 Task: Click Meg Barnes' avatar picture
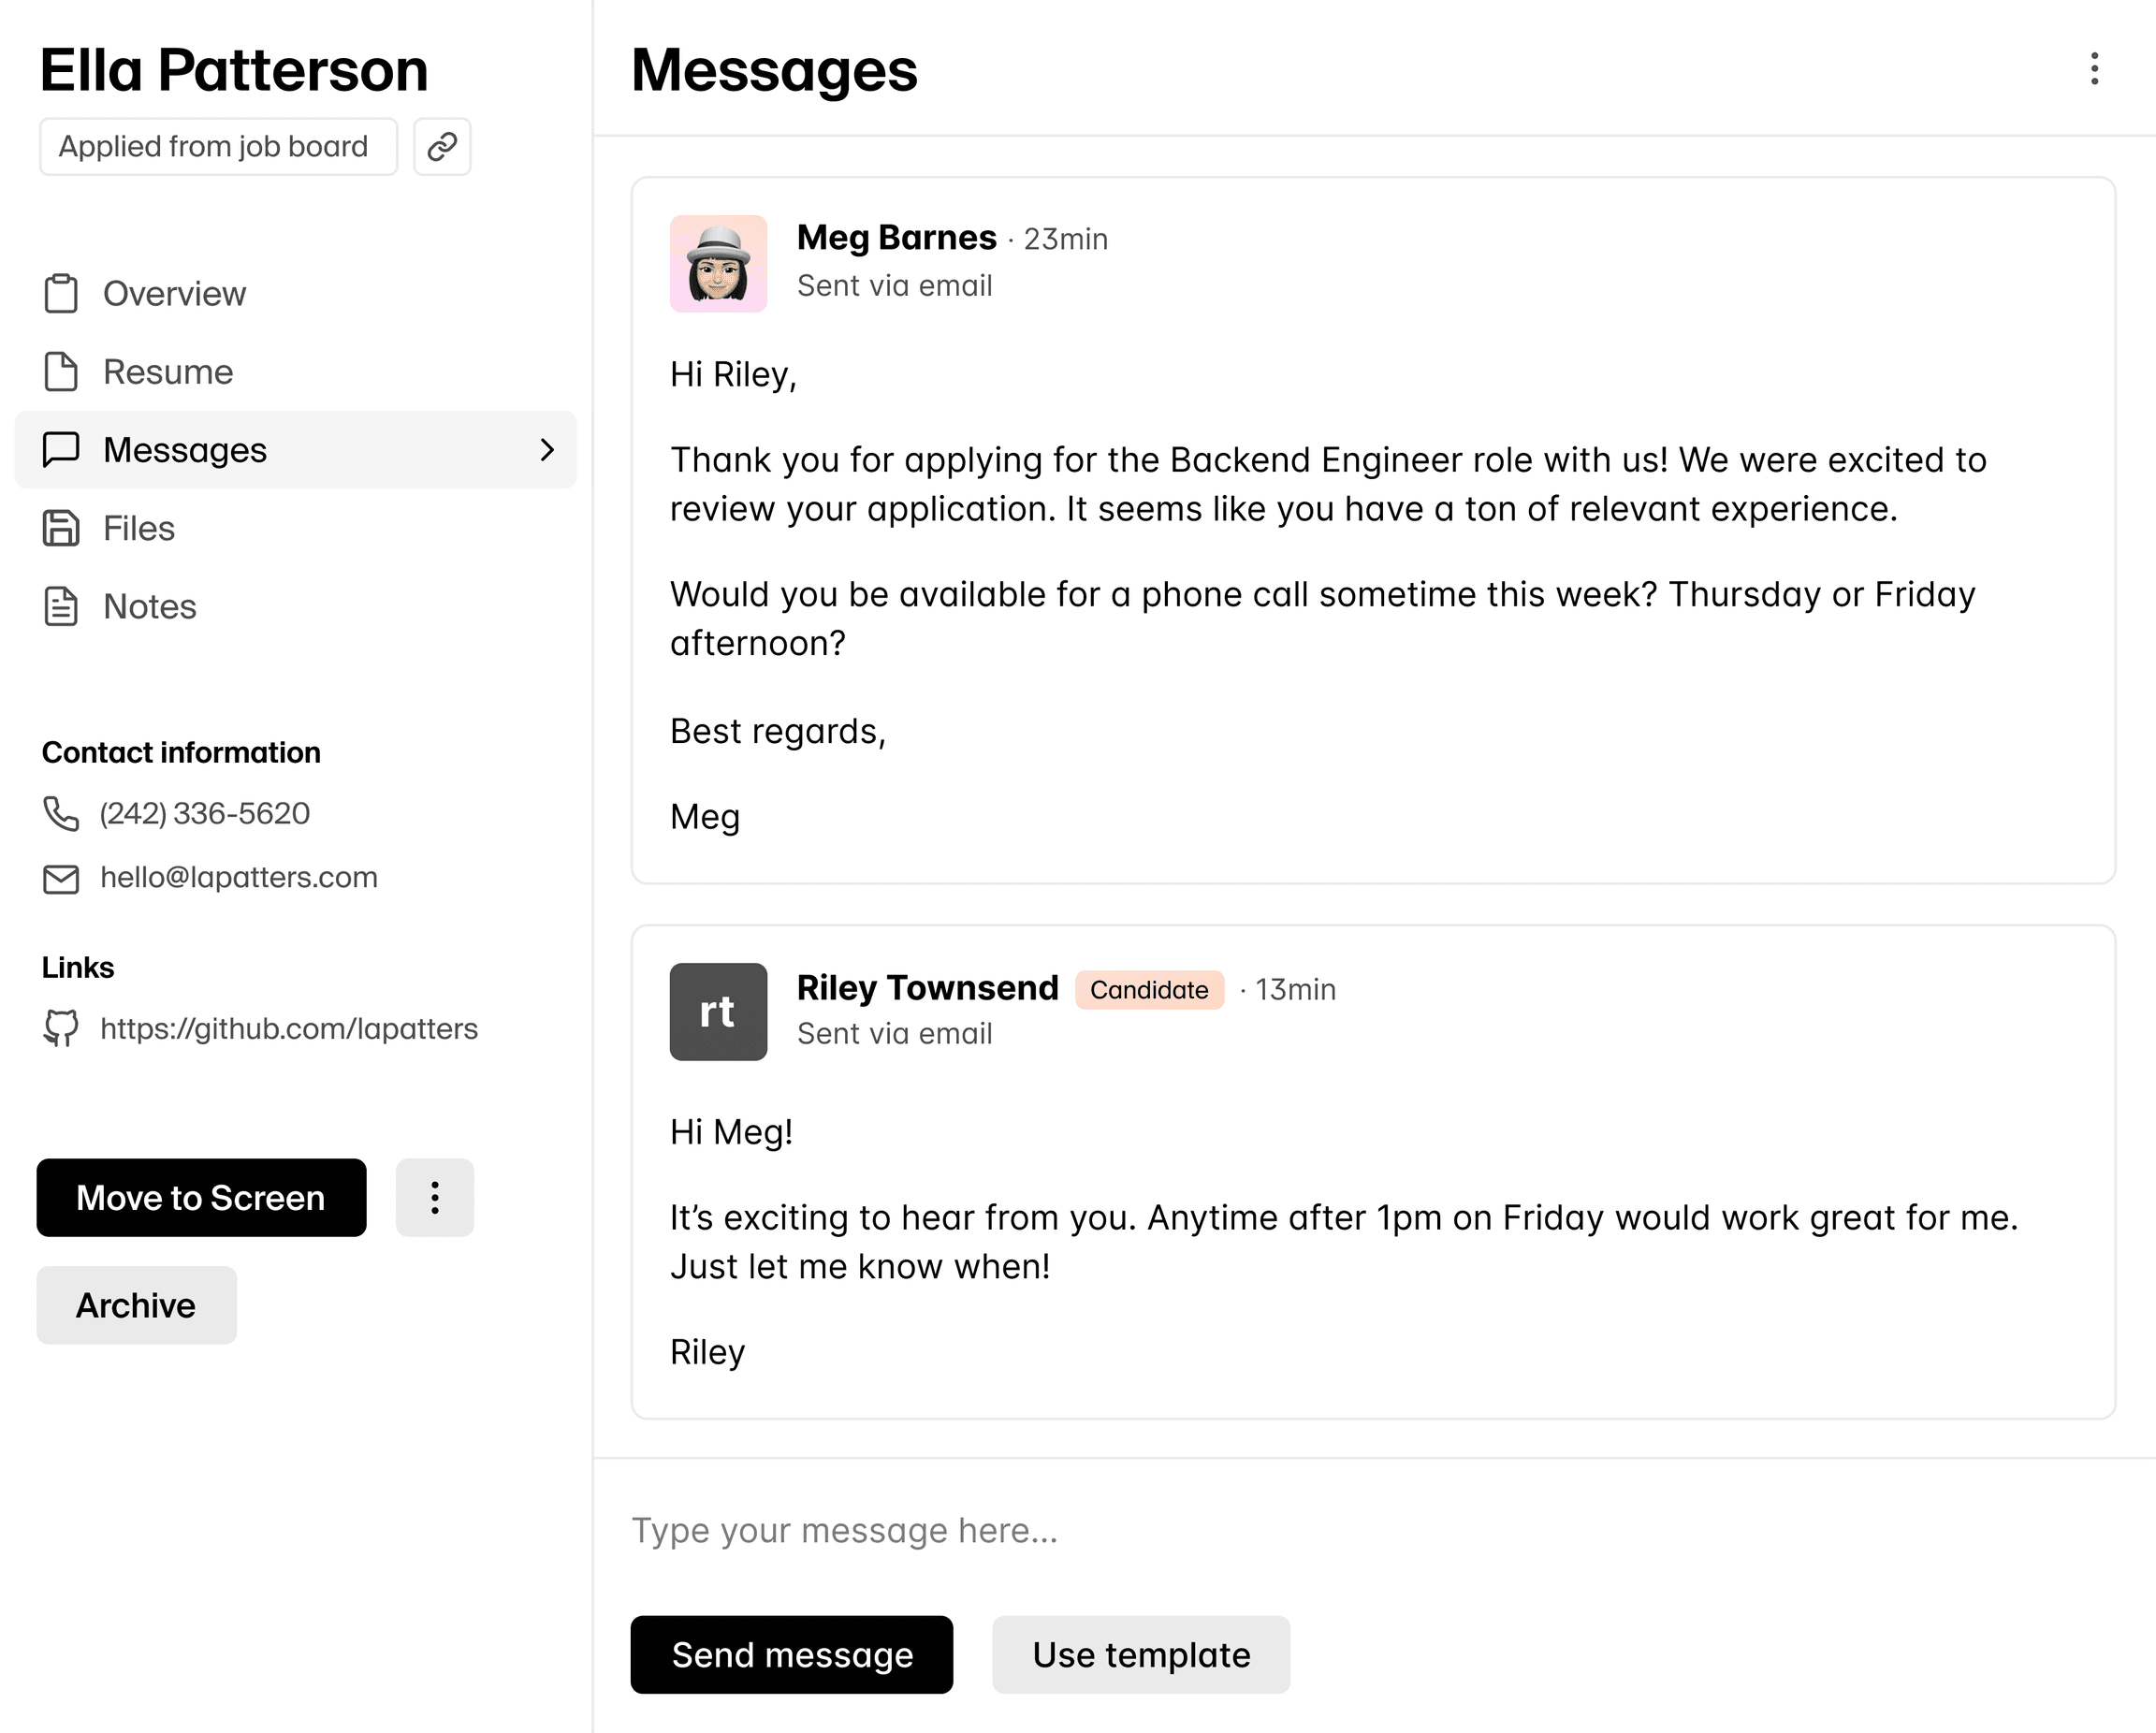click(718, 263)
